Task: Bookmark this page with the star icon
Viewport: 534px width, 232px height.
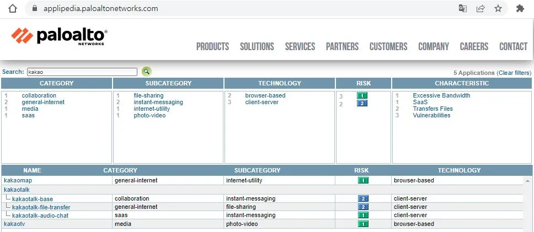Action: click(x=498, y=8)
